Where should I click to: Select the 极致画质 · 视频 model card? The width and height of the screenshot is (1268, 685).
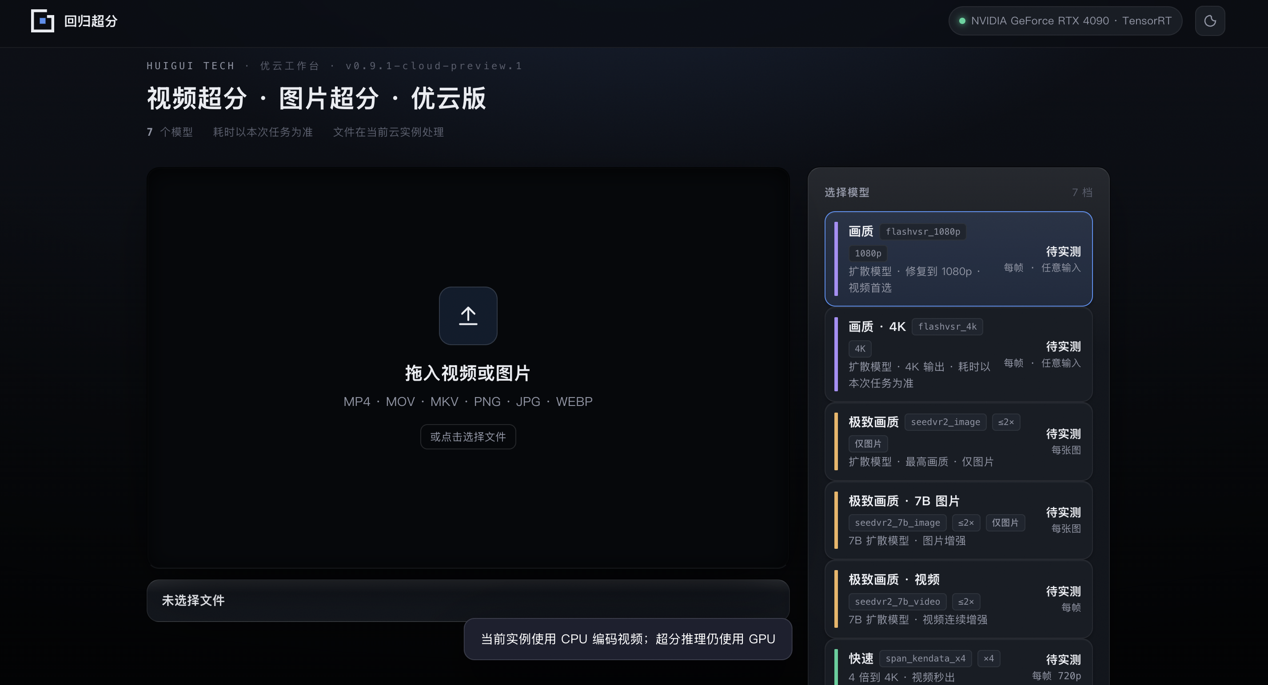point(958,599)
